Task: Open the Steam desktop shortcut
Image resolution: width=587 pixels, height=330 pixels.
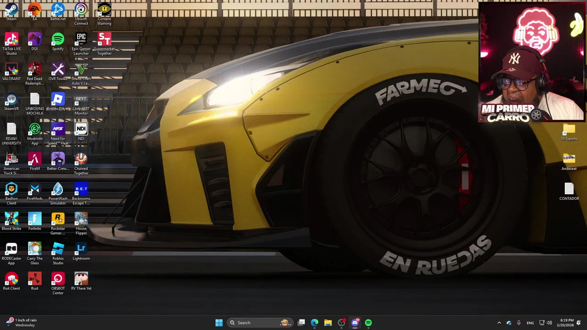Action: (x=11, y=11)
